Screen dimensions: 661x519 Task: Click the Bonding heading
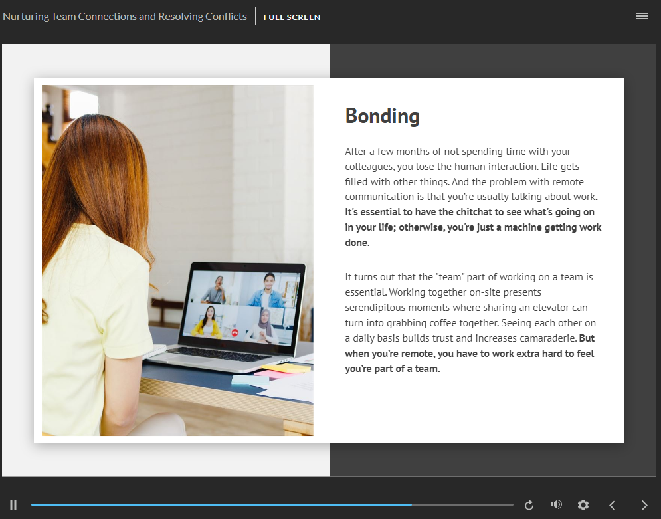pyautogui.click(x=382, y=116)
